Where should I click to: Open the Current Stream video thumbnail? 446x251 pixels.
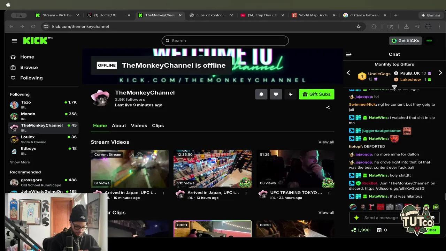pos(130,169)
